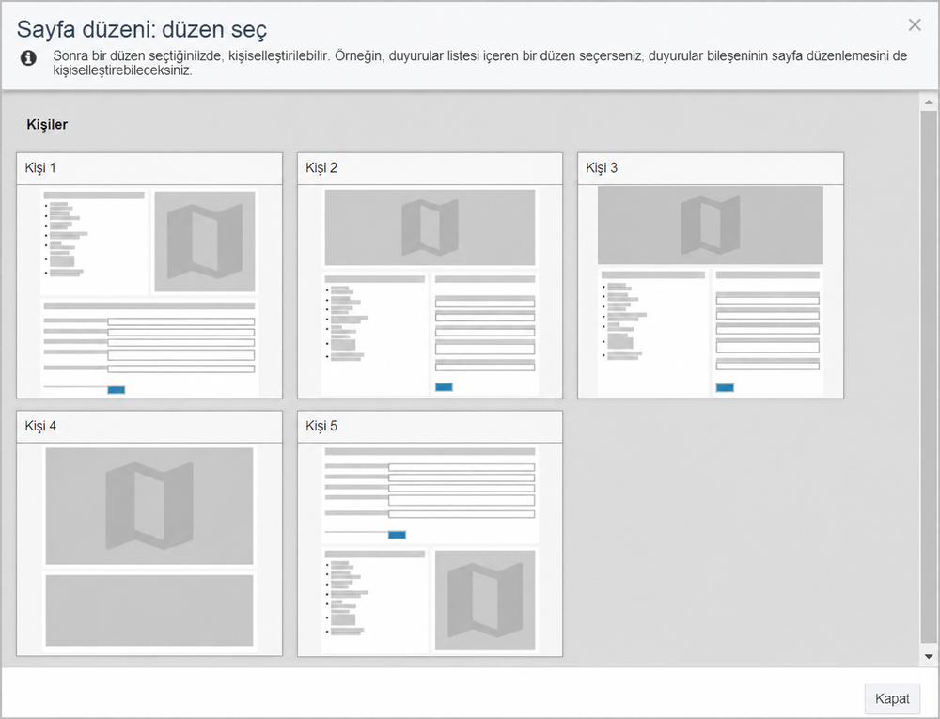Select the Kişi 4 layout thumbnail

(149, 550)
